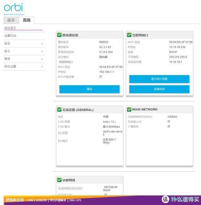Expand the 安全 menu plus sign
201x205 pixels.
(x=42, y=51)
